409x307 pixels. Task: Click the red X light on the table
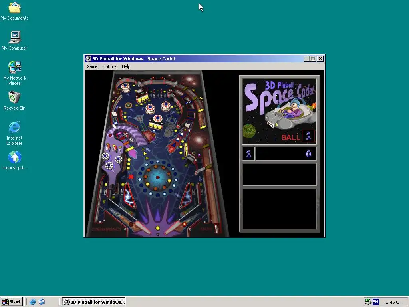[131, 177]
